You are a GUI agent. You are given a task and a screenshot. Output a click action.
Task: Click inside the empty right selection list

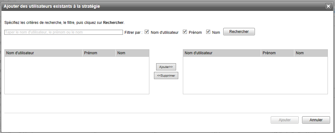point(255,75)
